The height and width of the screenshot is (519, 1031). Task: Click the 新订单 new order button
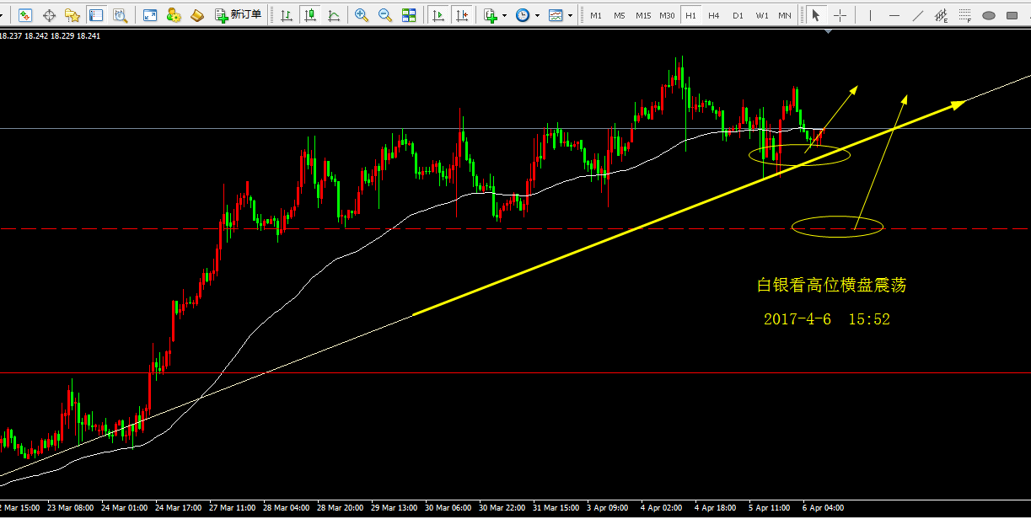click(239, 15)
